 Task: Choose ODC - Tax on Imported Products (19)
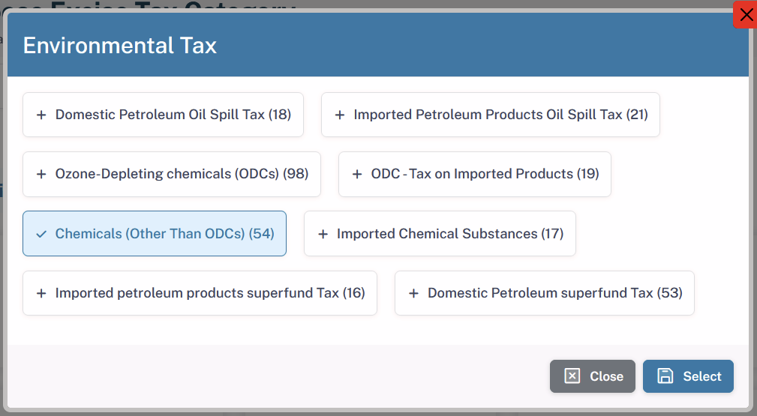(475, 174)
